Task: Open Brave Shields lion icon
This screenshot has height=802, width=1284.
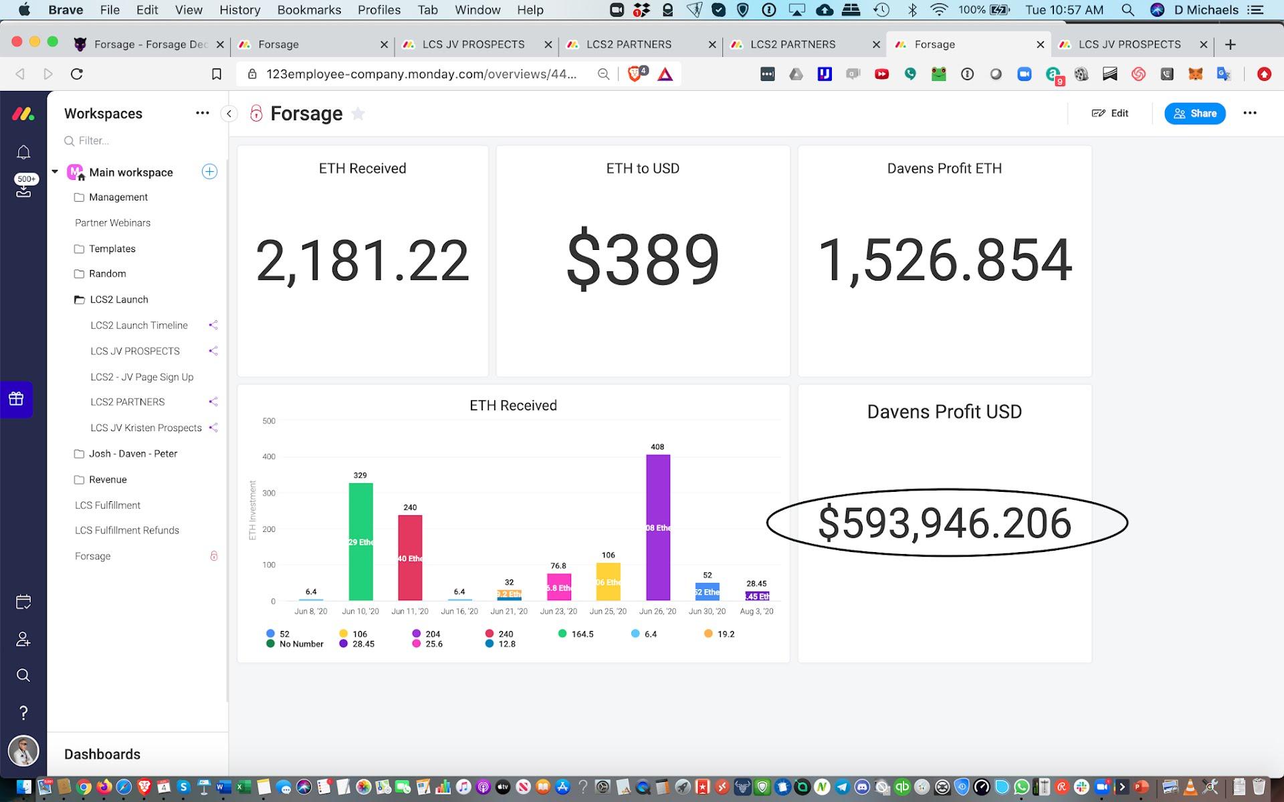Action: (x=636, y=74)
